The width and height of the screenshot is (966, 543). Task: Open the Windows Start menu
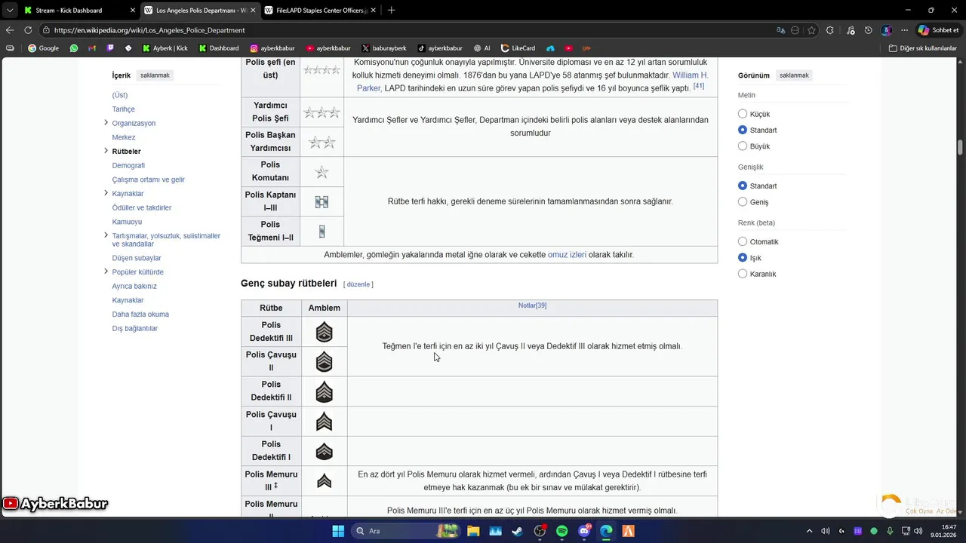coord(337,531)
